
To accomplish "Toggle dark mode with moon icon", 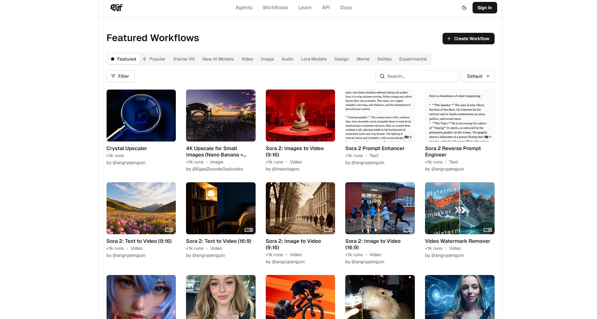I will click(x=464, y=8).
